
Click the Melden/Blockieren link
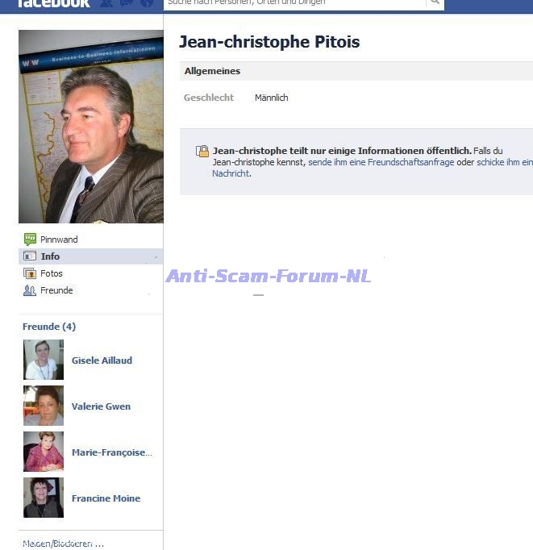click(63, 544)
